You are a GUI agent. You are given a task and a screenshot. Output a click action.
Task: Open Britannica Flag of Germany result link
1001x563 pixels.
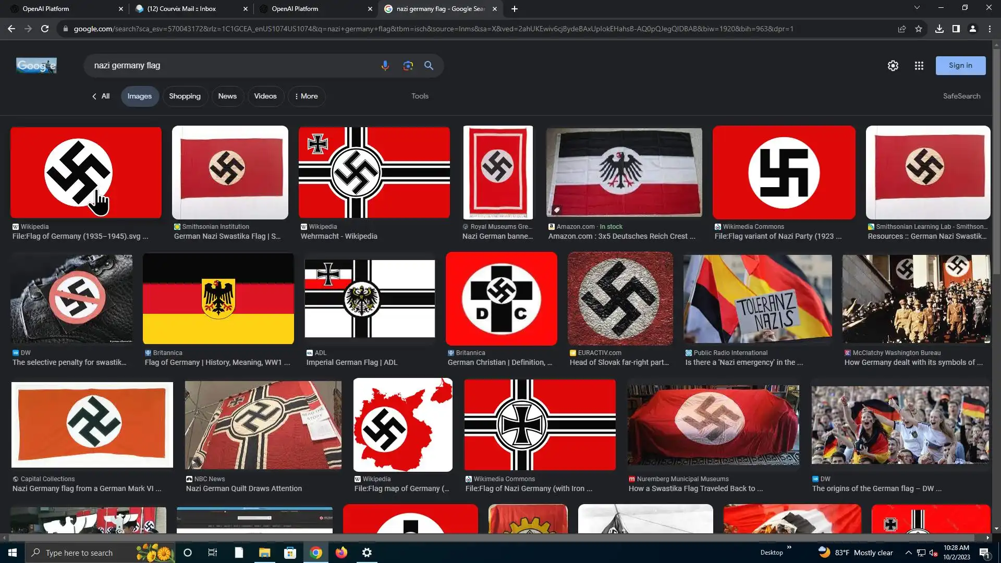click(217, 362)
